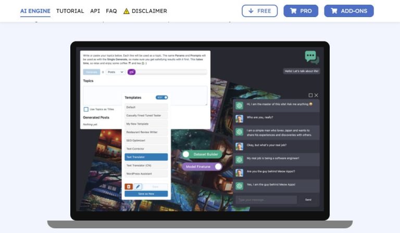400x233 pixels.
Task: Open the Posts dropdown
Action: click(116, 72)
